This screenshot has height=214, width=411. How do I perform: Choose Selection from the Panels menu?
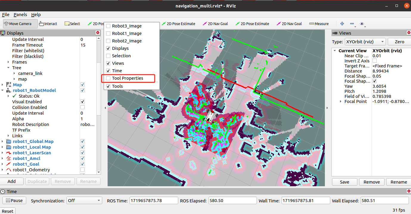point(121,56)
